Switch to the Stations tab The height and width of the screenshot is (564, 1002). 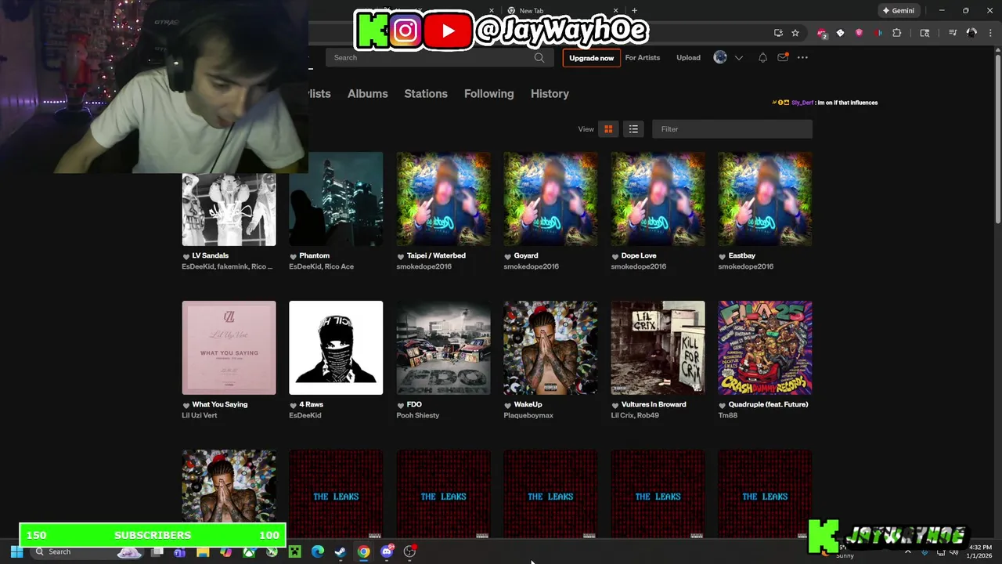point(426,93)
